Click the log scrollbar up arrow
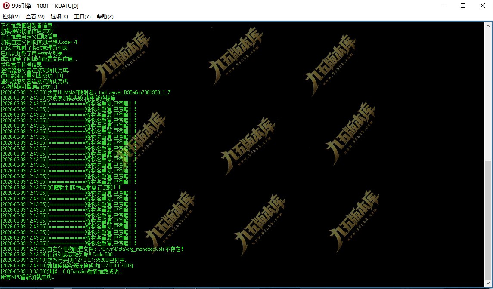Image resolution: width=493 pixels, height=289 pixels. pyautogui.click(x=488, y=26)
